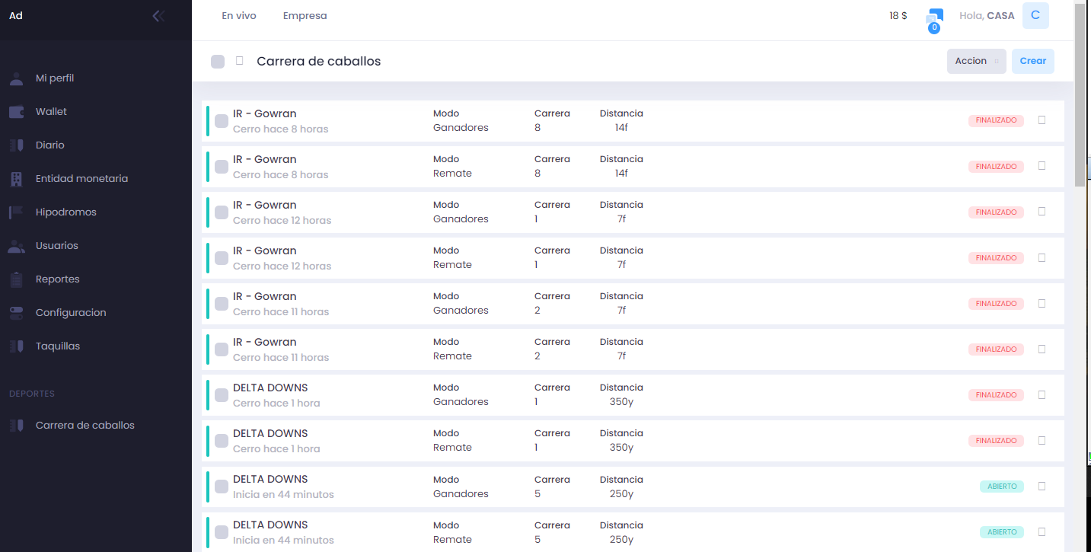Collapse the sidebar with the double-chevron icon
Viewport: 1091px width, 552px height.
tap(158, 16)
